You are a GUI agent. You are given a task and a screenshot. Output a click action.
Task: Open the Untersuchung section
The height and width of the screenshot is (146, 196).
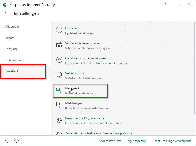coord(15,60)
